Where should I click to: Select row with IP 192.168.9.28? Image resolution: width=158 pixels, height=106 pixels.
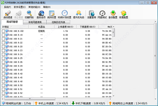(57, 70)
